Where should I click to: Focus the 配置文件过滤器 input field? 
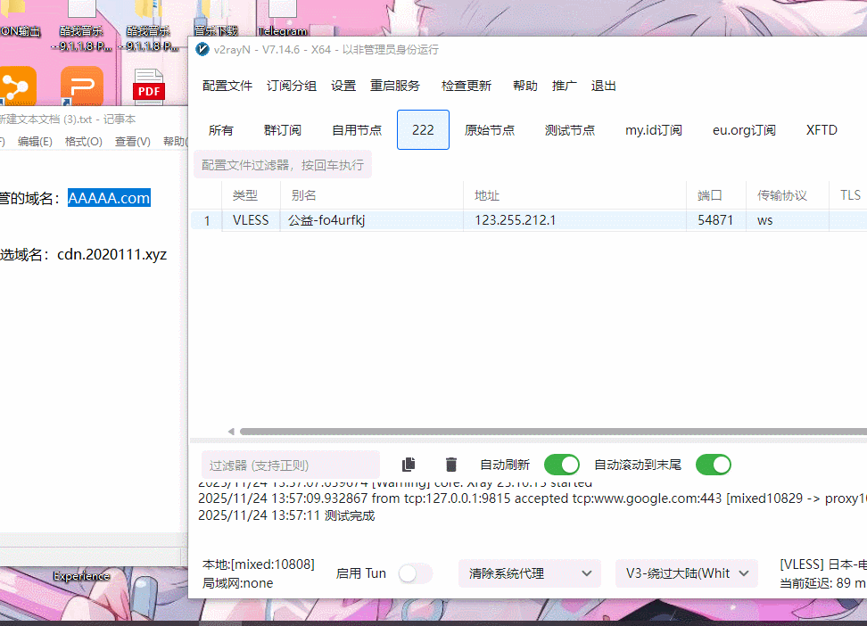click(x=283, y=165)
